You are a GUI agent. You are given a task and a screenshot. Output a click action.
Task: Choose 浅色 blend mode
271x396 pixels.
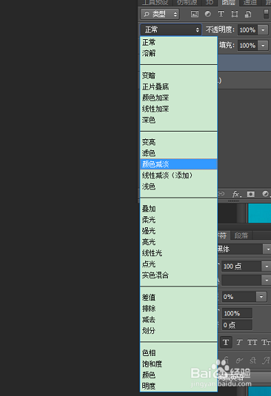[x=179, y=187]
